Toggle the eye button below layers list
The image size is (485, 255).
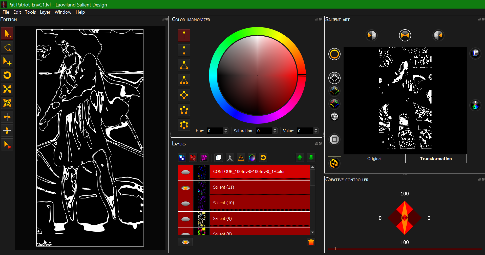(185, 242)
